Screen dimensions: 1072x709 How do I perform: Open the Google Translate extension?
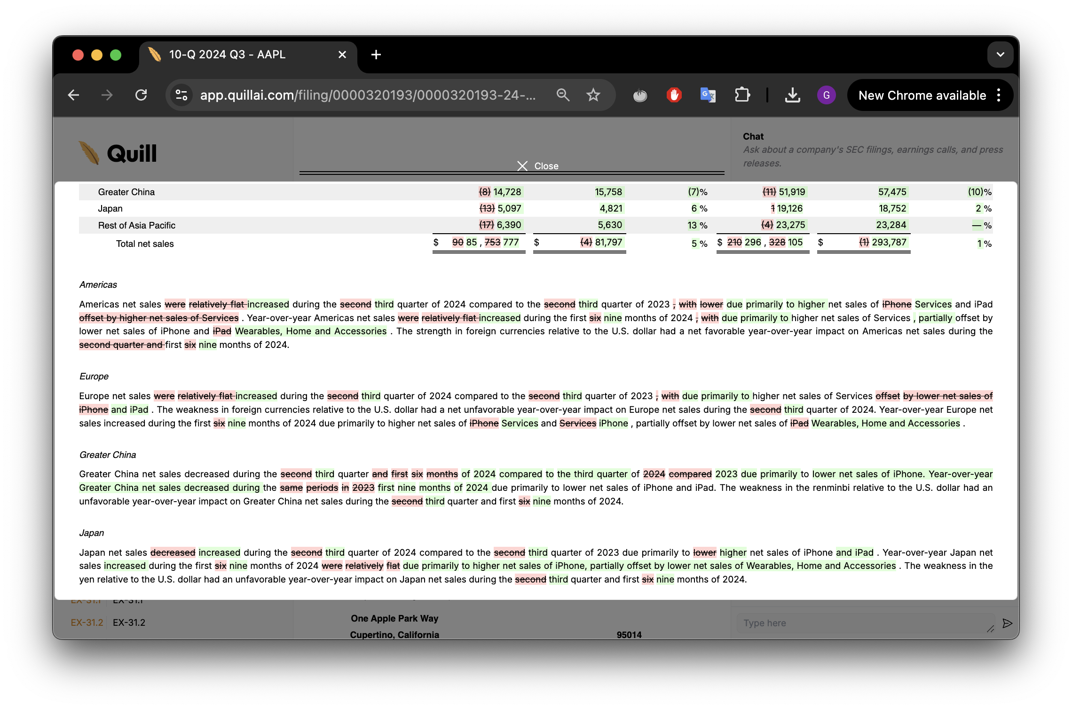[708, 95]
